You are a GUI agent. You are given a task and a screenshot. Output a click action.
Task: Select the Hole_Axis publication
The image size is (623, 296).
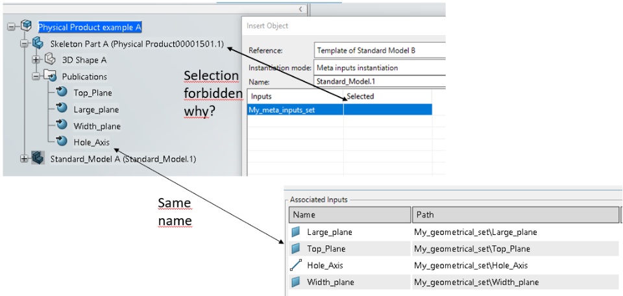click(92, 142)
